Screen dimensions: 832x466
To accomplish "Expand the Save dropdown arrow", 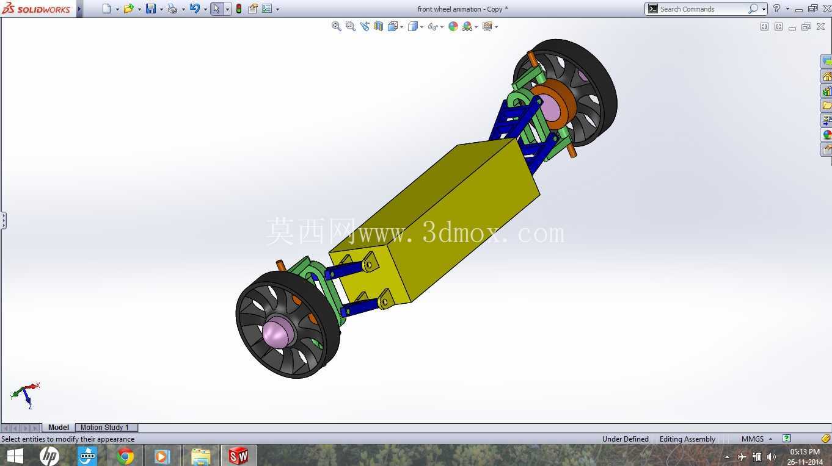I will coord(161,9).
